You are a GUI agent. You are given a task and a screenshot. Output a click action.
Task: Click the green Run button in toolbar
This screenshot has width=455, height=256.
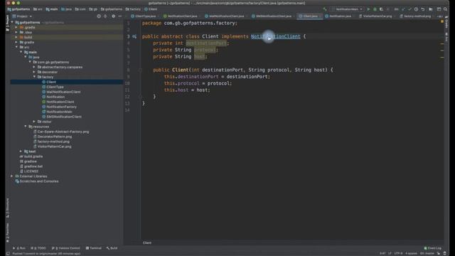(368, 9)
